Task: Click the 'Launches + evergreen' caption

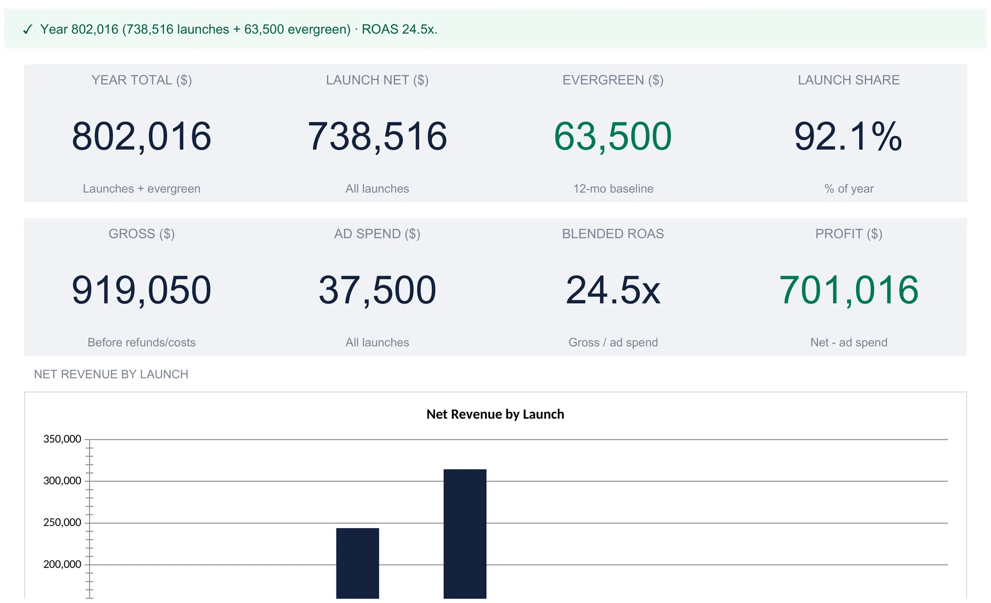Action: pos(142,189)
